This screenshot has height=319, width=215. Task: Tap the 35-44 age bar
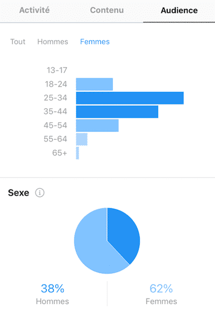(x=117, y=112)
